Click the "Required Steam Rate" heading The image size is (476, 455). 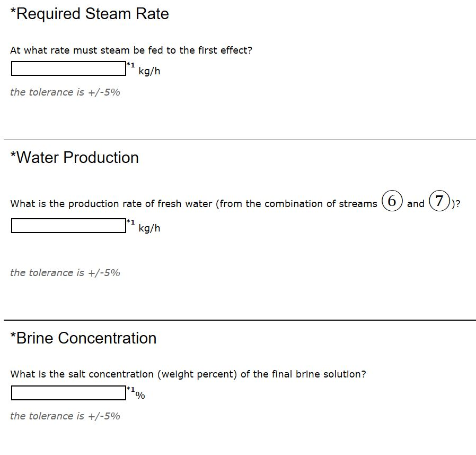(x=90, y=14)
